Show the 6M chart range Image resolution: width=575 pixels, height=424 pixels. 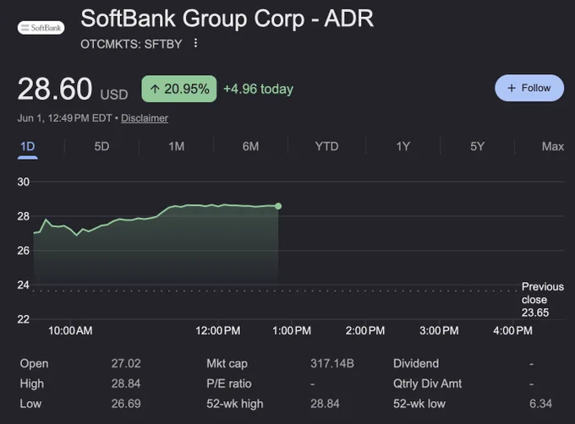(x=250, y=146)
